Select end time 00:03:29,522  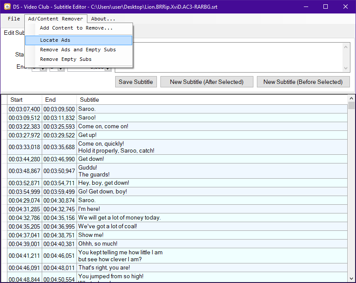point(59,135)
